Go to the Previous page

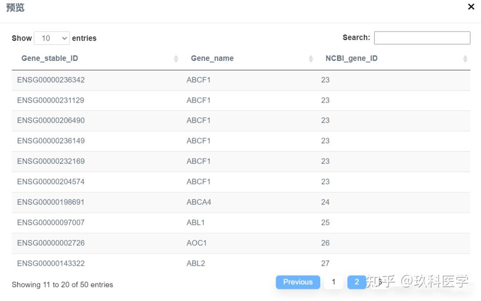(x=298, y=282)
